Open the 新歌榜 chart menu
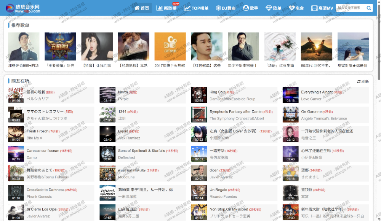This screenshot has width=381, height=221. (x=167, y=8)
